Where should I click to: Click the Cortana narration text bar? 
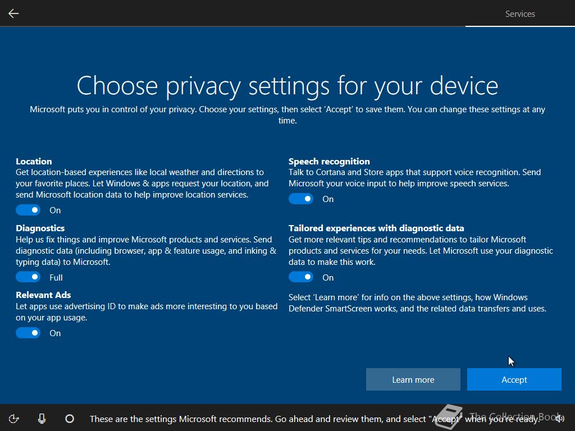click(x=314, y=419)
